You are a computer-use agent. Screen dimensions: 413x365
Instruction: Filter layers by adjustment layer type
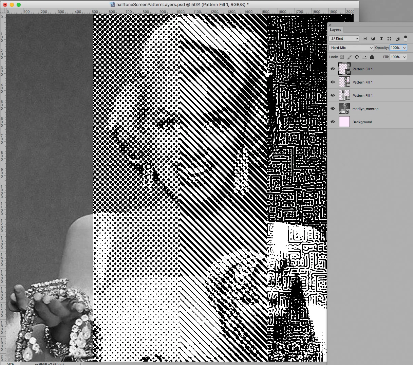click(373, 39)
